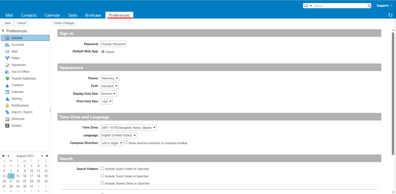Open the Filters preferences icon

click(7, 58)
